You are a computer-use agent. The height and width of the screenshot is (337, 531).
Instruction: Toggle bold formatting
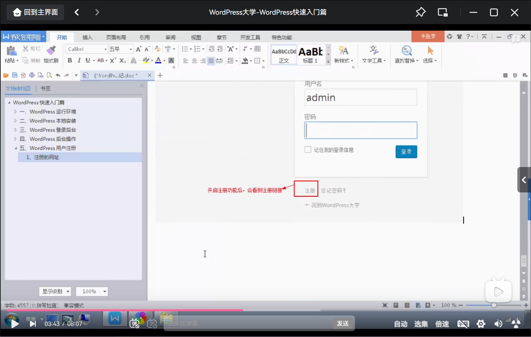[70, 60]
